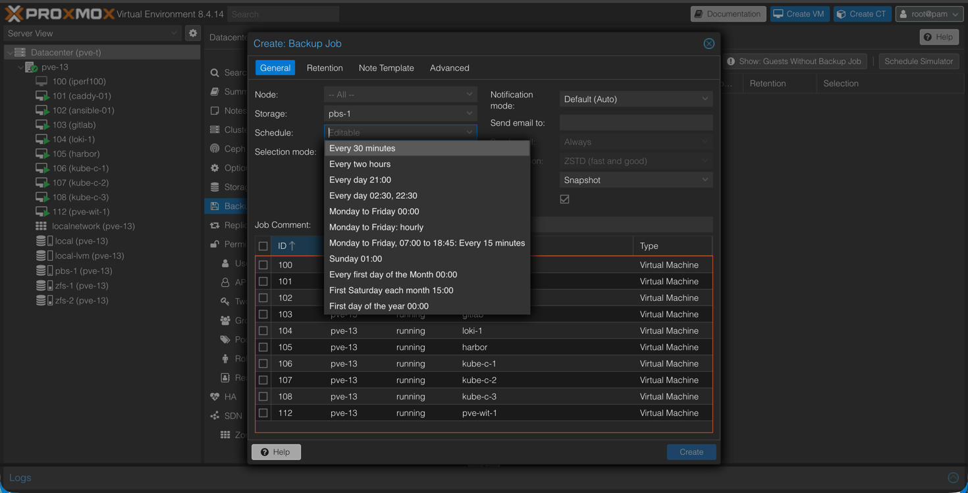968x493 pixels.
Task: Click VM icon for 100 (iperf100)
Action: [x=41, y=82]
